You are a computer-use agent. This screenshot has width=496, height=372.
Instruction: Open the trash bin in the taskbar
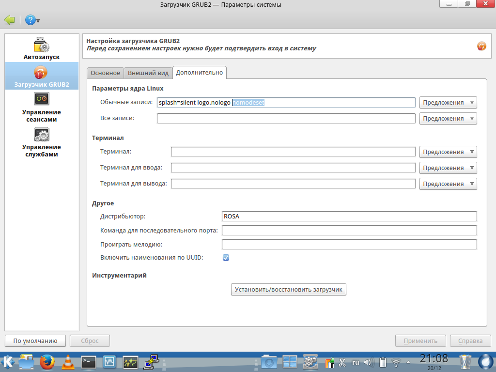click(465, 362)
